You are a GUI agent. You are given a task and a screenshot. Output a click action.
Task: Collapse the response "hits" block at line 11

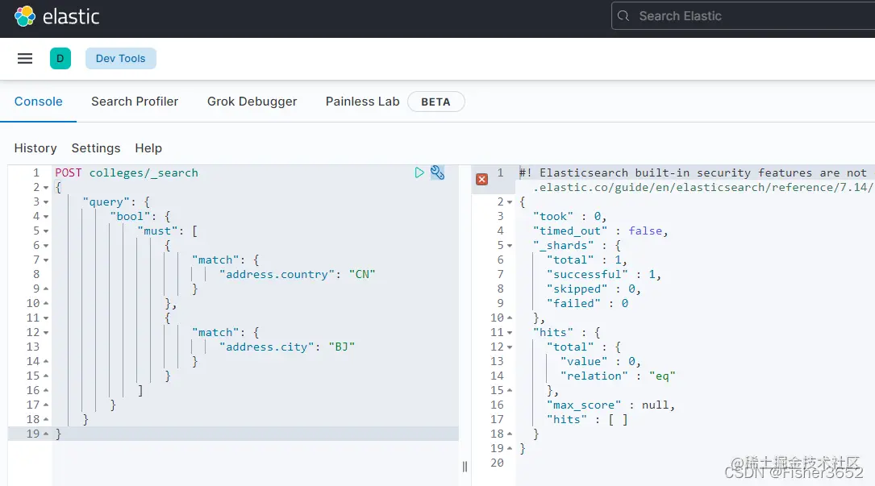(510, 333)
